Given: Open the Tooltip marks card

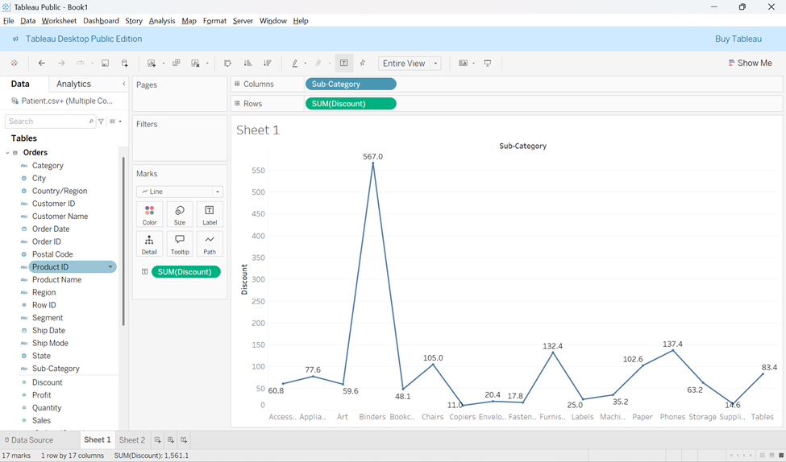Looking at the screenshot, I should point(180,244).
